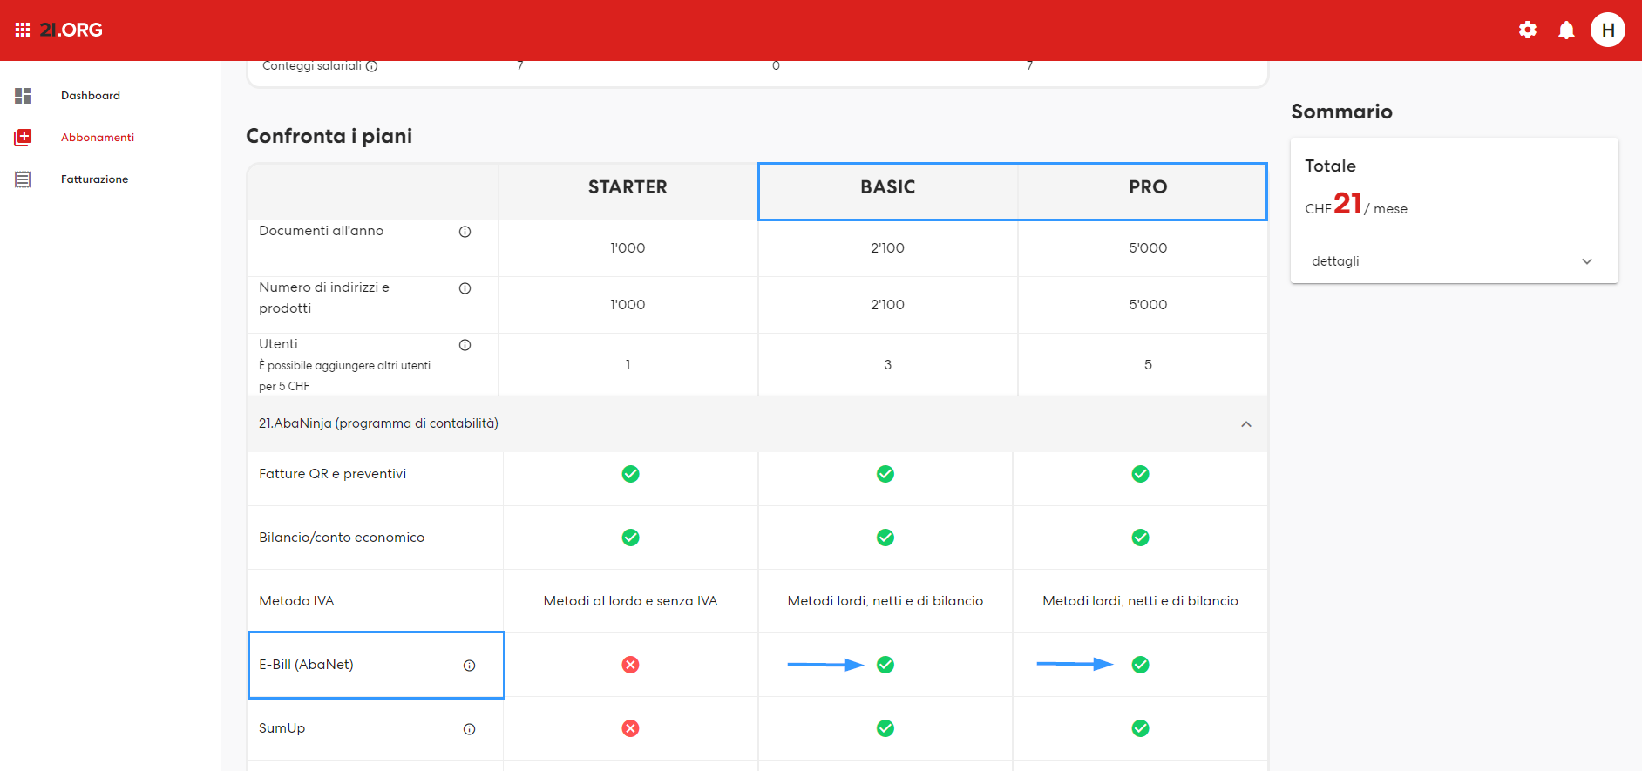Expand the dettagli dropdown in Sommario
Image resolution: width=1642 pixels, height=771 pixels.
point(1455,261)
